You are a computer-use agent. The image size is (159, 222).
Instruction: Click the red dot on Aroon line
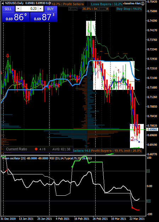tap(132, 207)
